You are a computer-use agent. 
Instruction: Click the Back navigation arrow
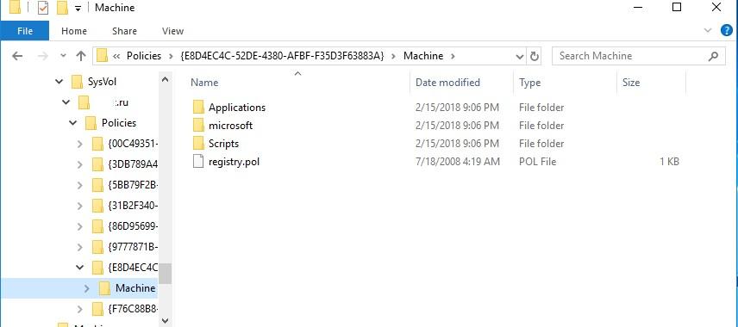tap(17, 56)
